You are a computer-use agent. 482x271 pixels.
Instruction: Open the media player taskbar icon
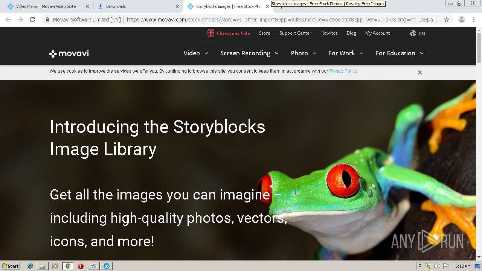(55, 266)
